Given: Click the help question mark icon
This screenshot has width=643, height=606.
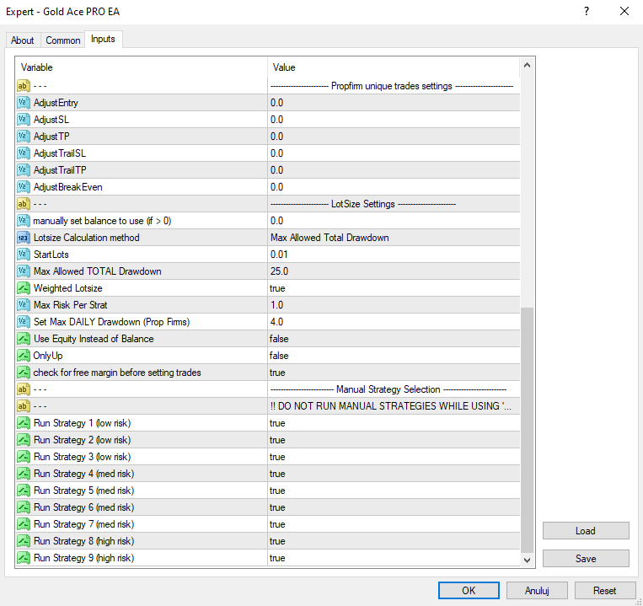Looking at the screenshot, I should [x=587, y=11].
